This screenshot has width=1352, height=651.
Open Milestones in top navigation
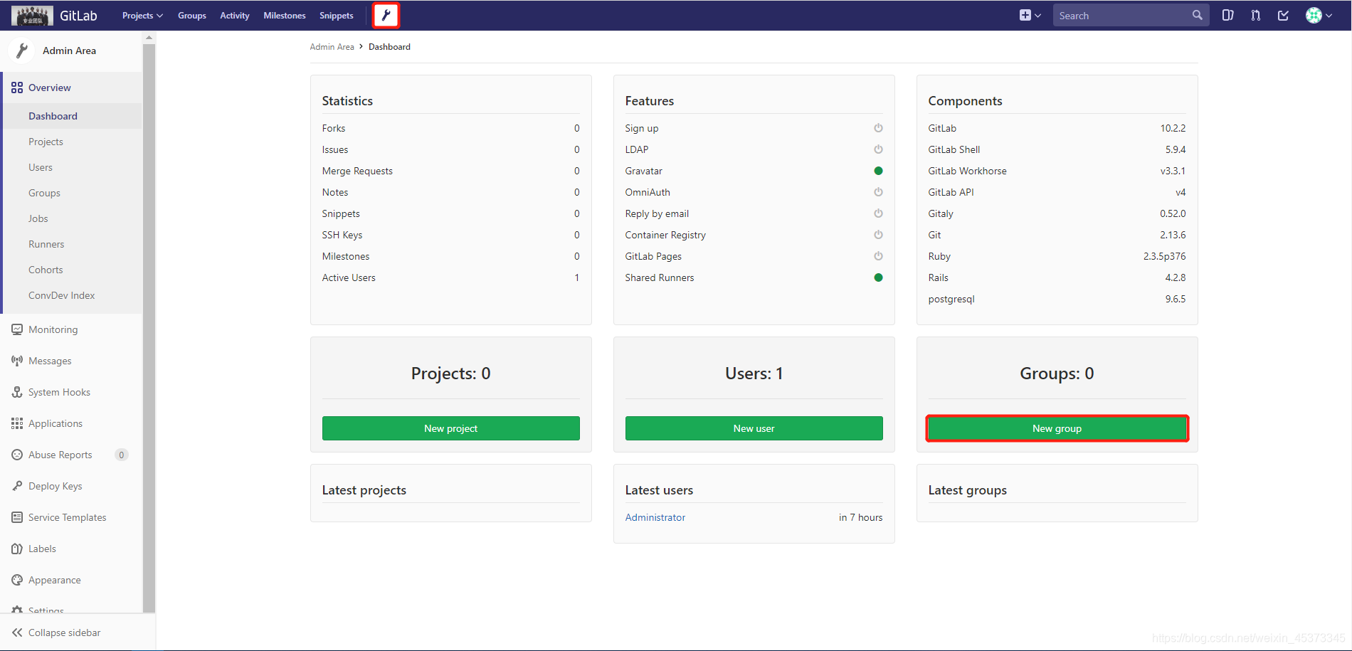point(285,16)
